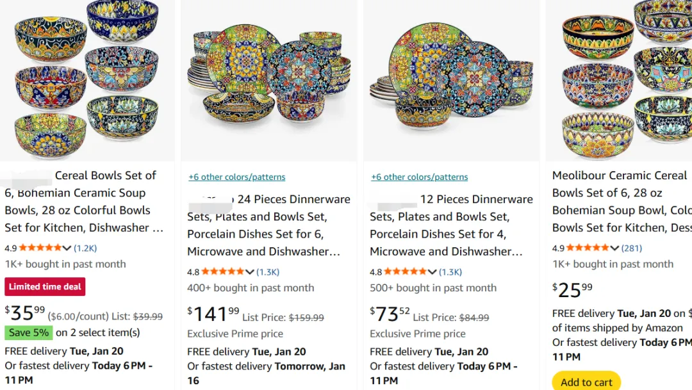Click the Save 5% coupon badge
The width and height of the screenshot is (692, 390).
point(29,333)
